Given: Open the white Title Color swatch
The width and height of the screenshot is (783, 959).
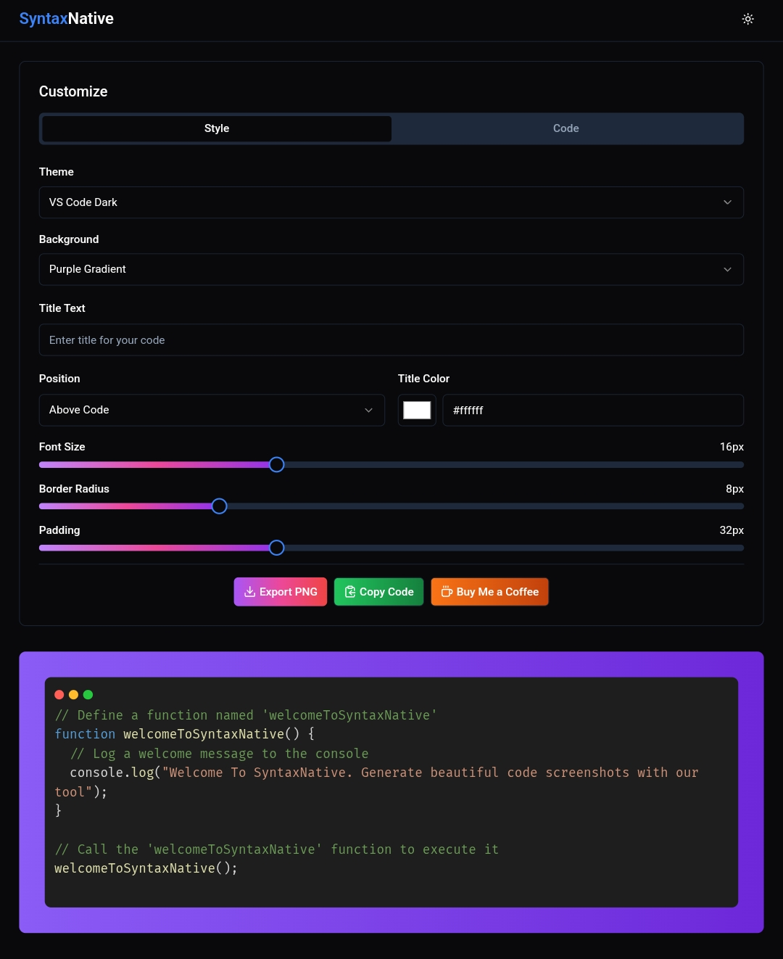Looking at the screenshot, I should [417, 410].
